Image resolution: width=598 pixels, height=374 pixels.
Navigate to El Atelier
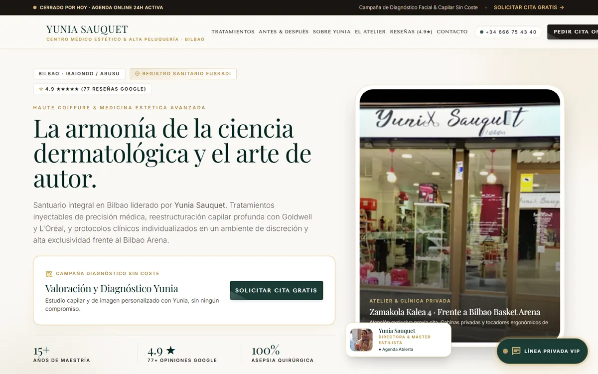pyautogui.click(x=370, y=32)
